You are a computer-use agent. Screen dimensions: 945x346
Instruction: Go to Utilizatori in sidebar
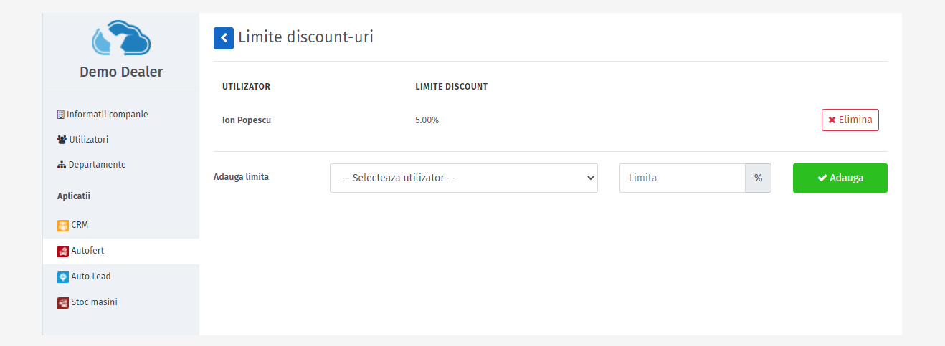(82, 140)
